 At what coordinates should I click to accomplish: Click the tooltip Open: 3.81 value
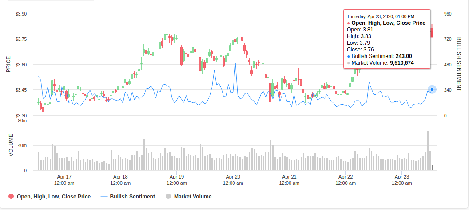[x=360, y=30]
